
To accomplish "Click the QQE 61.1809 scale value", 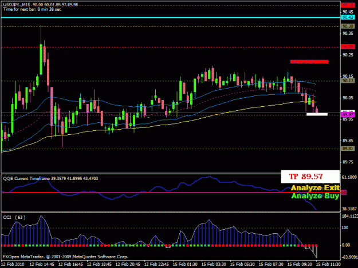I will click(349, 177).
